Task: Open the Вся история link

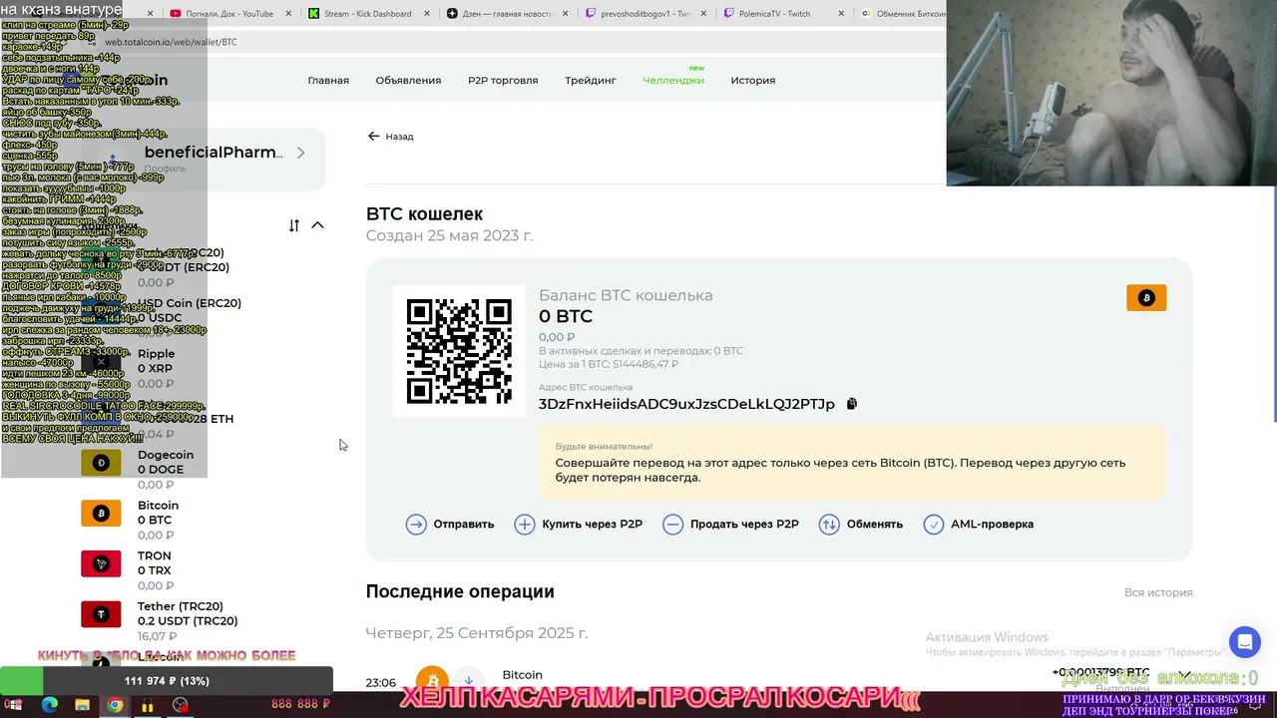Action: 1158,592
